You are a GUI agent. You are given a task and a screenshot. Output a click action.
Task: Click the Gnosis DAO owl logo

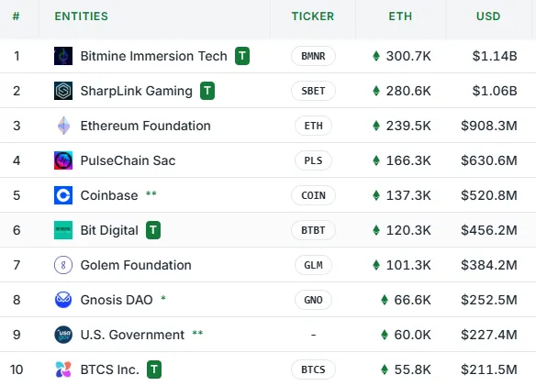63,300
